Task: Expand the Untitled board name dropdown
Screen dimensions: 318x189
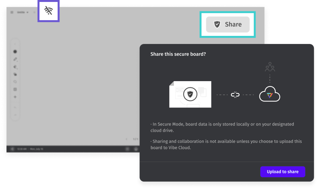Action: click(23, 12)
